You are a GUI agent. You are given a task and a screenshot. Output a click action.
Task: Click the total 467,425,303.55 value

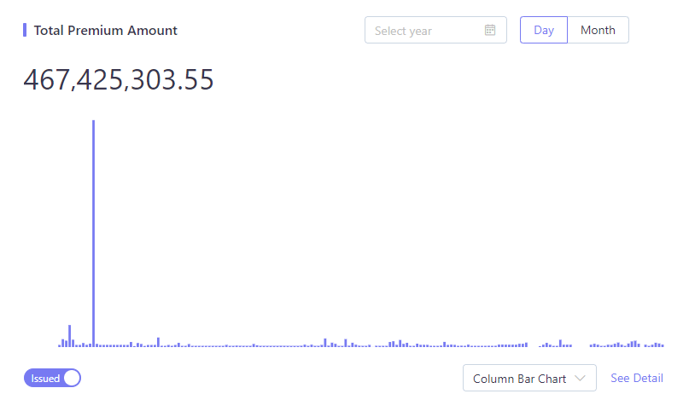coord(119,80)
